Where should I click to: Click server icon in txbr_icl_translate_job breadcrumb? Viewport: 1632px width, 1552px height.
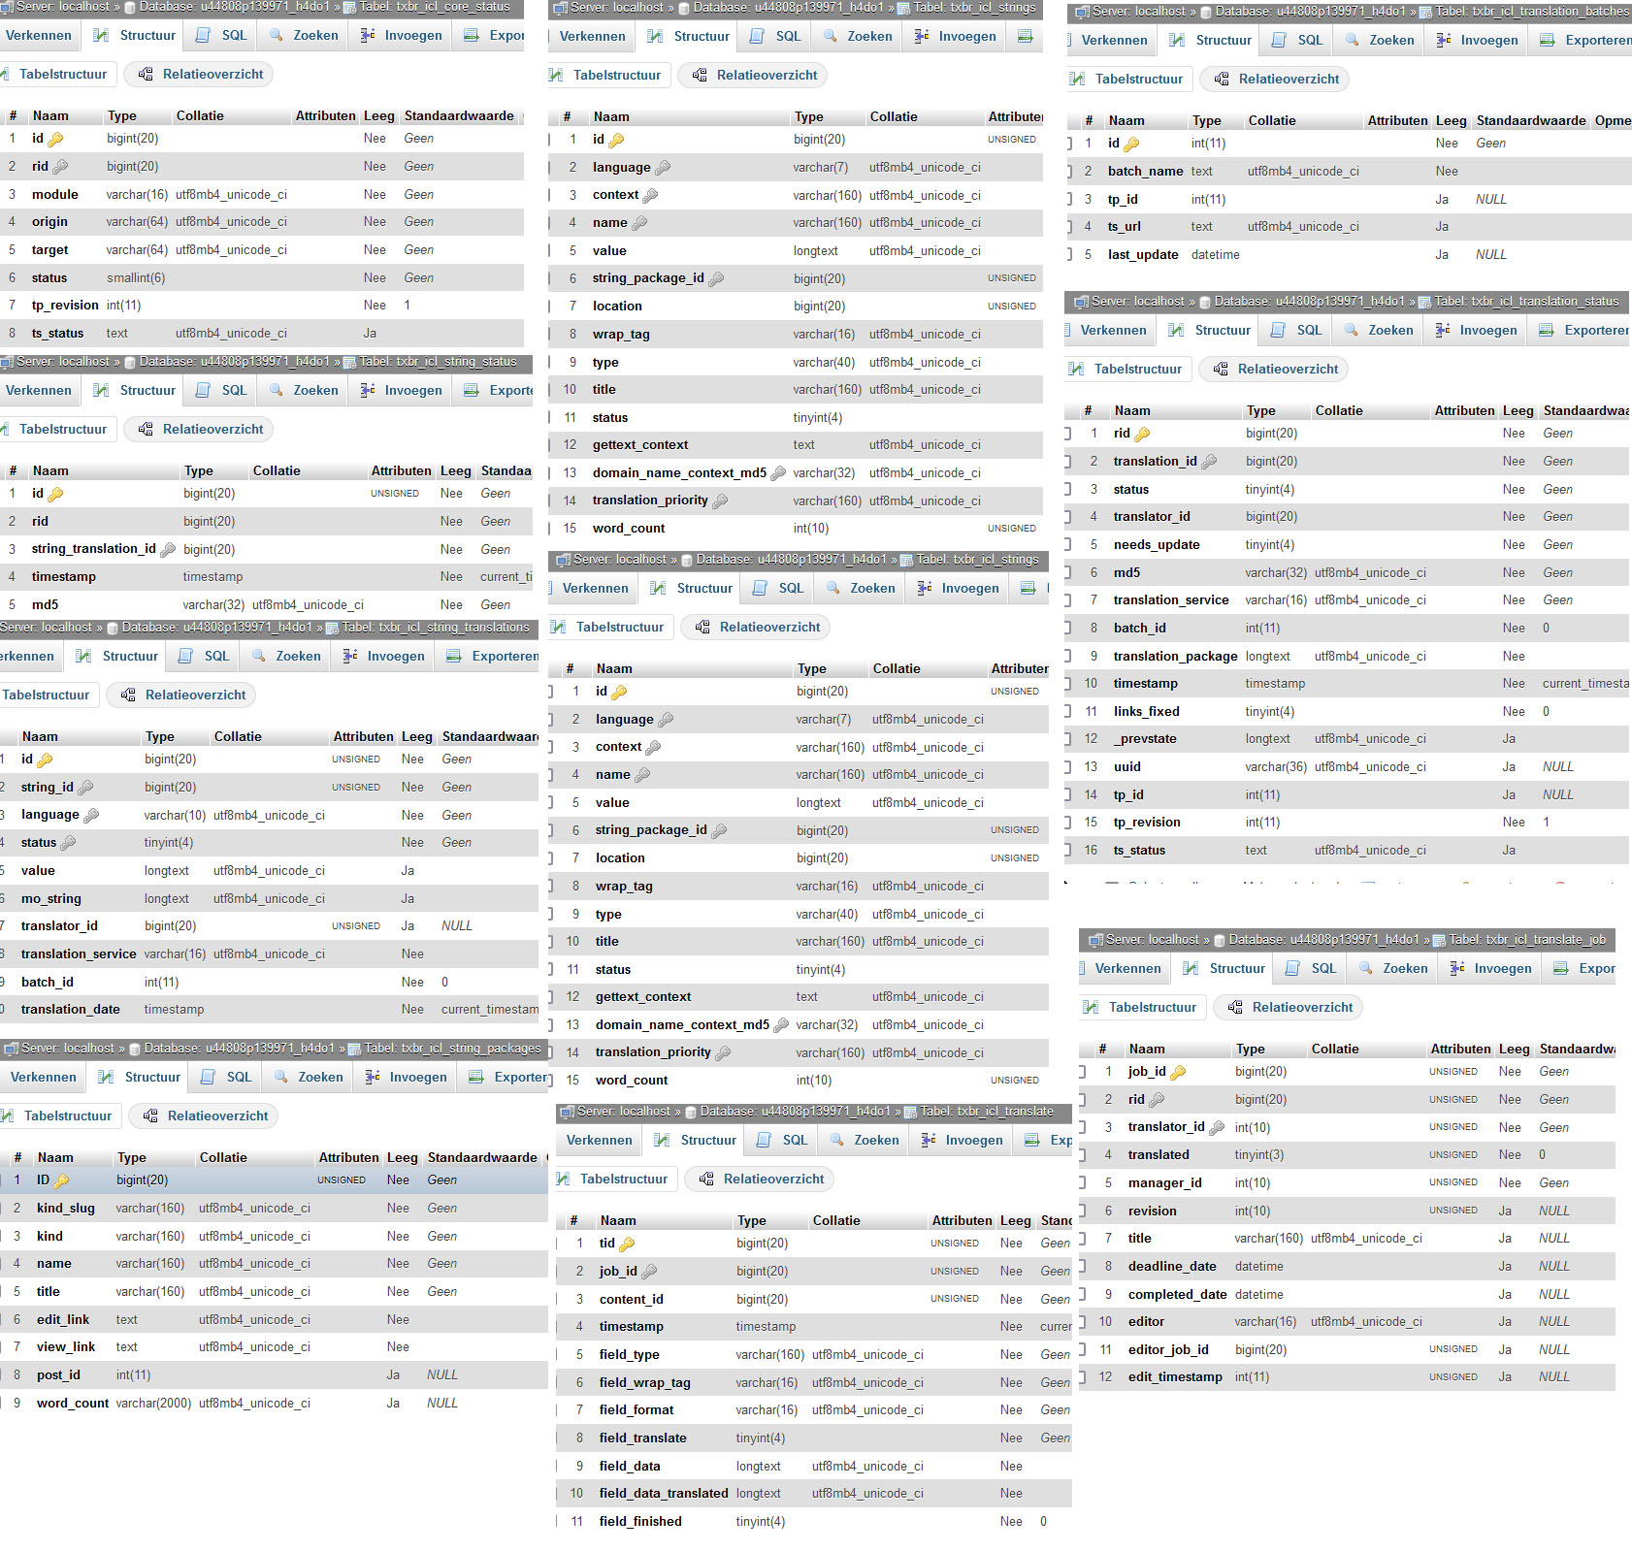click(1095, 940)
